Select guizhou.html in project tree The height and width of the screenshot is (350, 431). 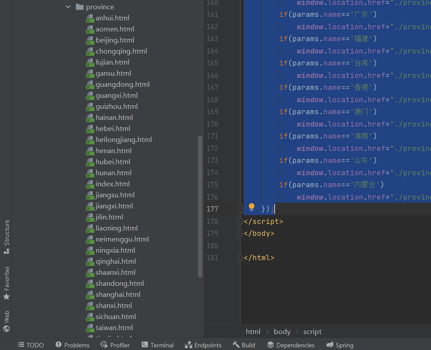pyautogui.click(x=116, y=107)
